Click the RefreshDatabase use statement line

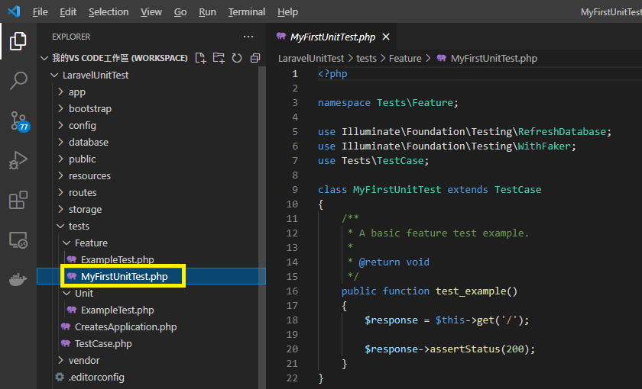click(465, 131)
